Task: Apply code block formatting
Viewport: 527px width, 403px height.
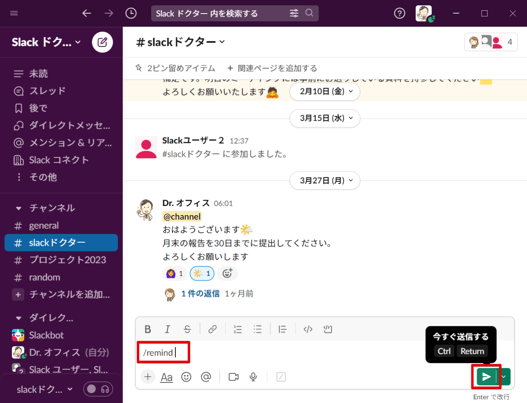Action: point(328,329)
